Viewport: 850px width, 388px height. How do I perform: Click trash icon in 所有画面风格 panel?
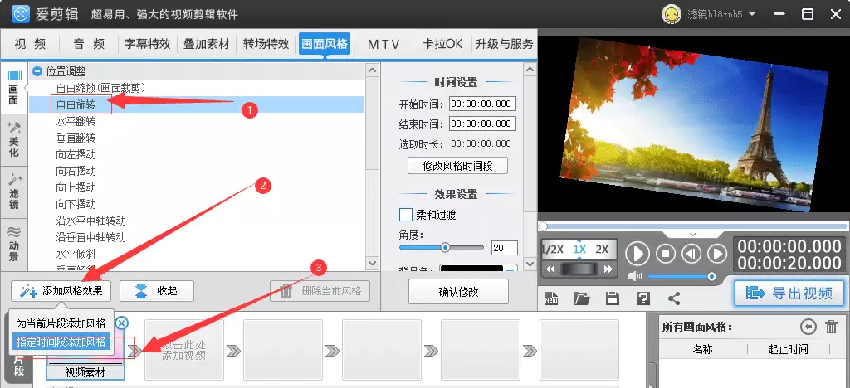[x=831, y=327]
